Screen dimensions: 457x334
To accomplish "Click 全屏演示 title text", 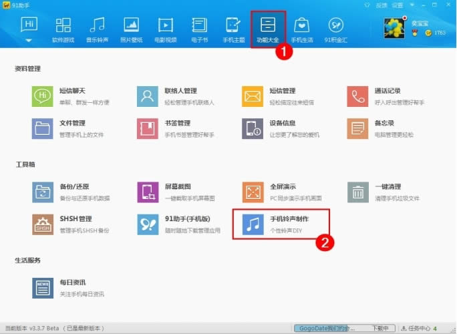I will pyautogui.click(x=283, y=187).
